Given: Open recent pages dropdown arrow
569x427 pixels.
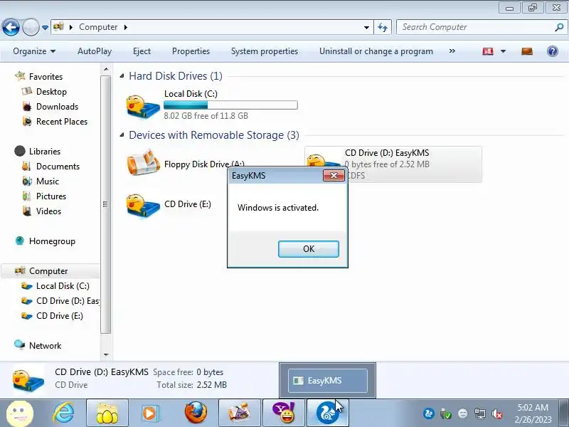Looking at the screenshot, I should coord(45,27).
